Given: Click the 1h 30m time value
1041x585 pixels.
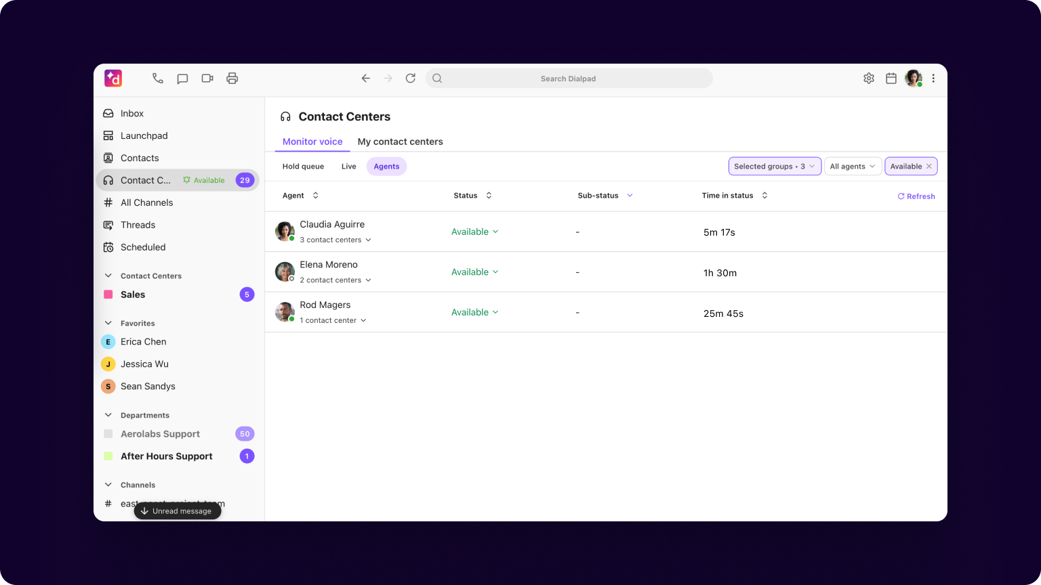Looking at the screenshot, I should (x=720, y=273).
